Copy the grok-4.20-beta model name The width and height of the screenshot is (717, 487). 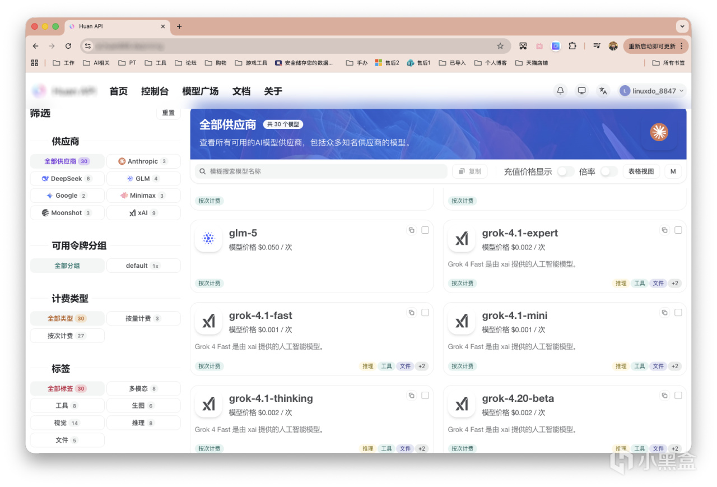pyautogui.click(x=665, y=395)
